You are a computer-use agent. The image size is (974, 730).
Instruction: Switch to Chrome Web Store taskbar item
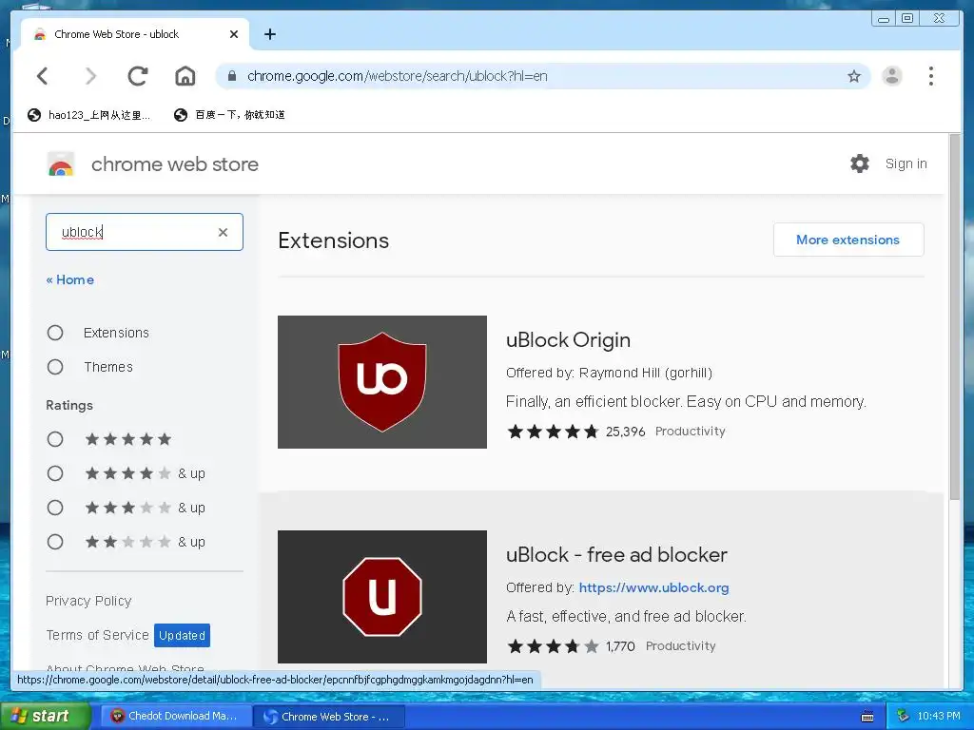click(x=329, y=717)
